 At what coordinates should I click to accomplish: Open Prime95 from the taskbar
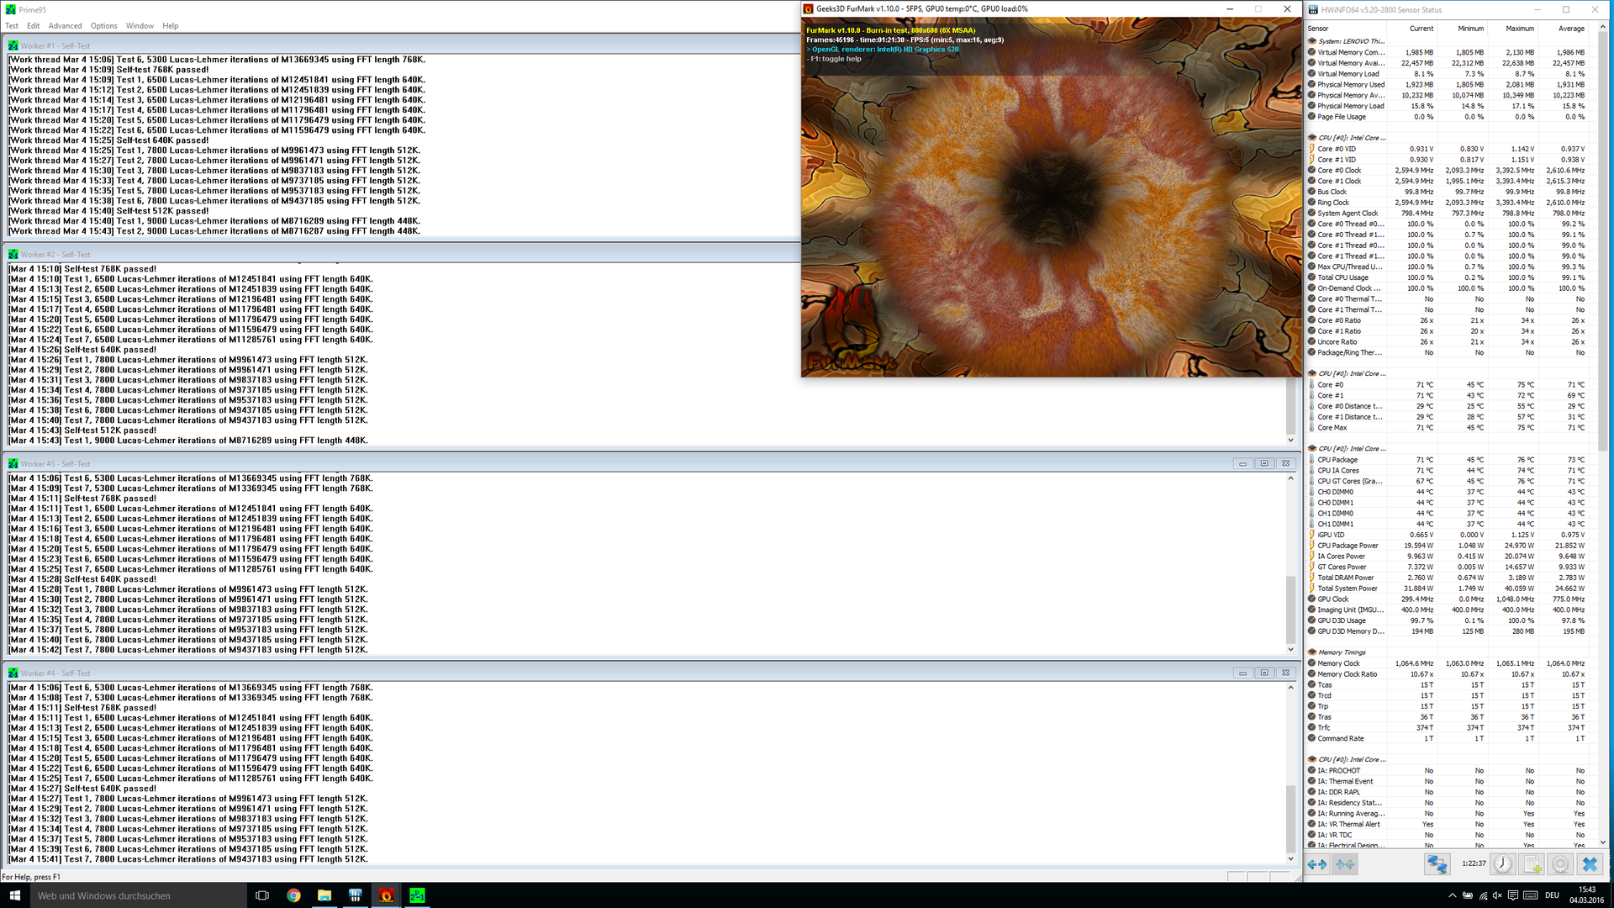point(418,895)
